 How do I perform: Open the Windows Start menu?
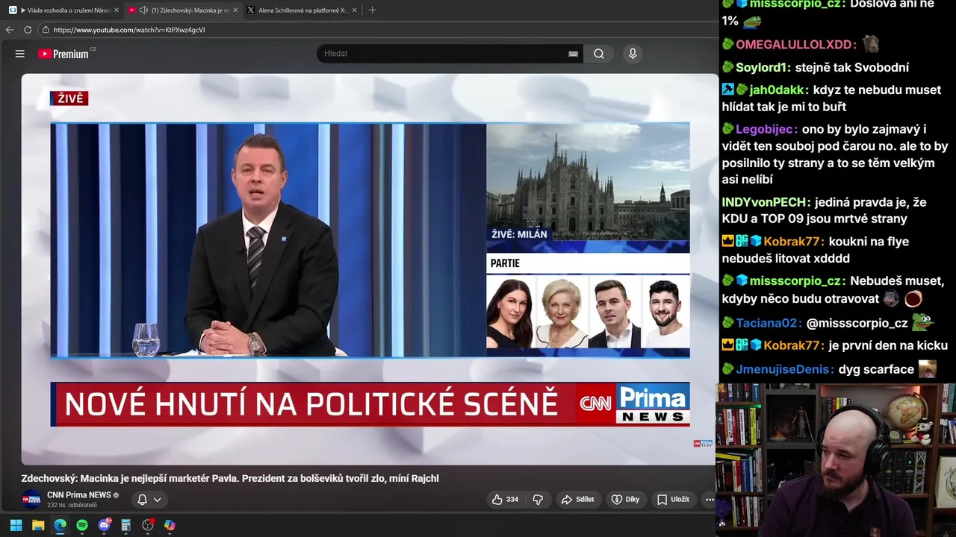click(16, 525)
